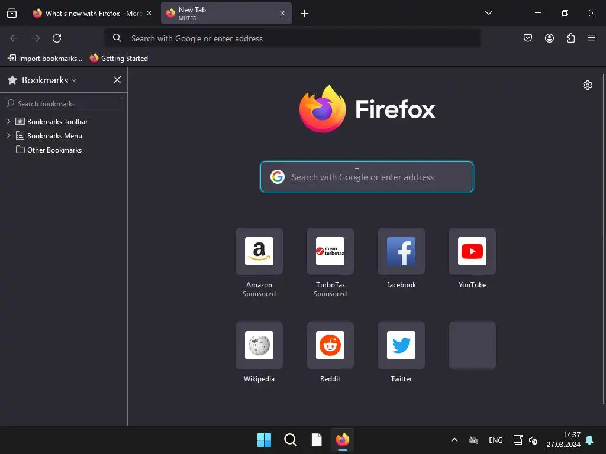Open Firefox View tab list icon
This screenshot has height=454, width=606.
[12, 14]
